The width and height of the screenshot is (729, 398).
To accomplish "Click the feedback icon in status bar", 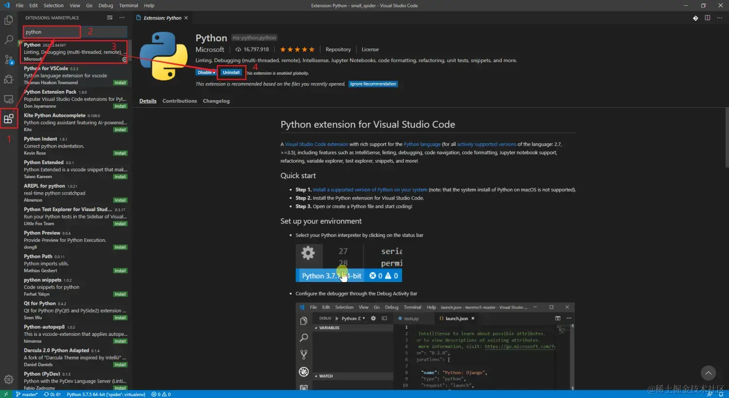I will click(710, 394).
